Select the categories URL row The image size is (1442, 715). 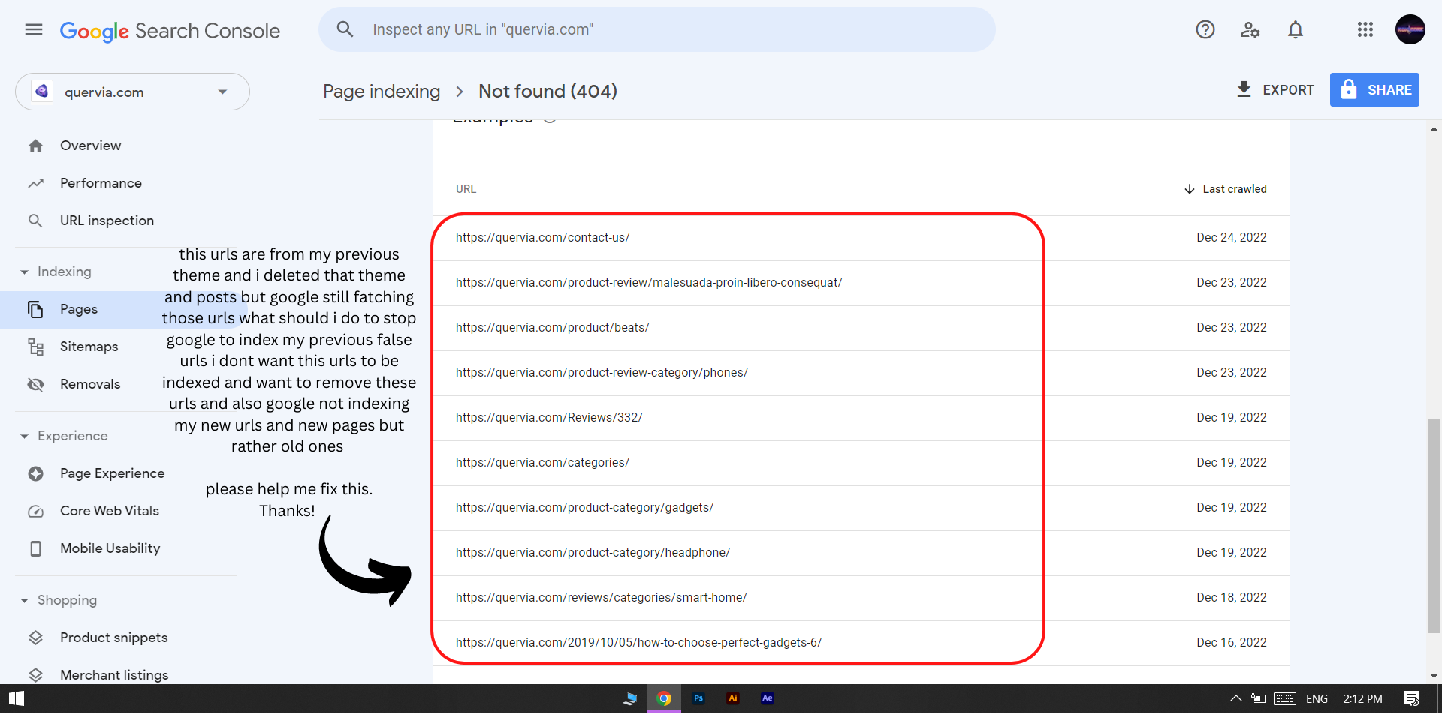861,463
